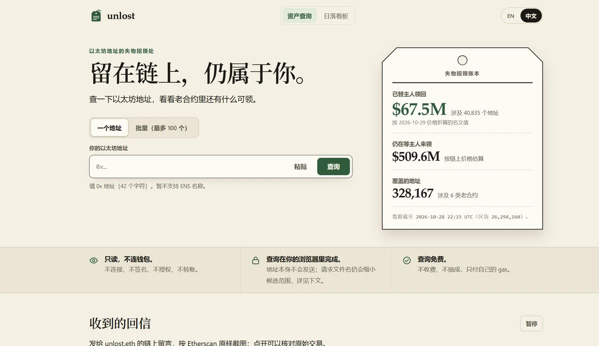Click the unlost brand name text
599x346 pixels.
(x=121, y=15)
